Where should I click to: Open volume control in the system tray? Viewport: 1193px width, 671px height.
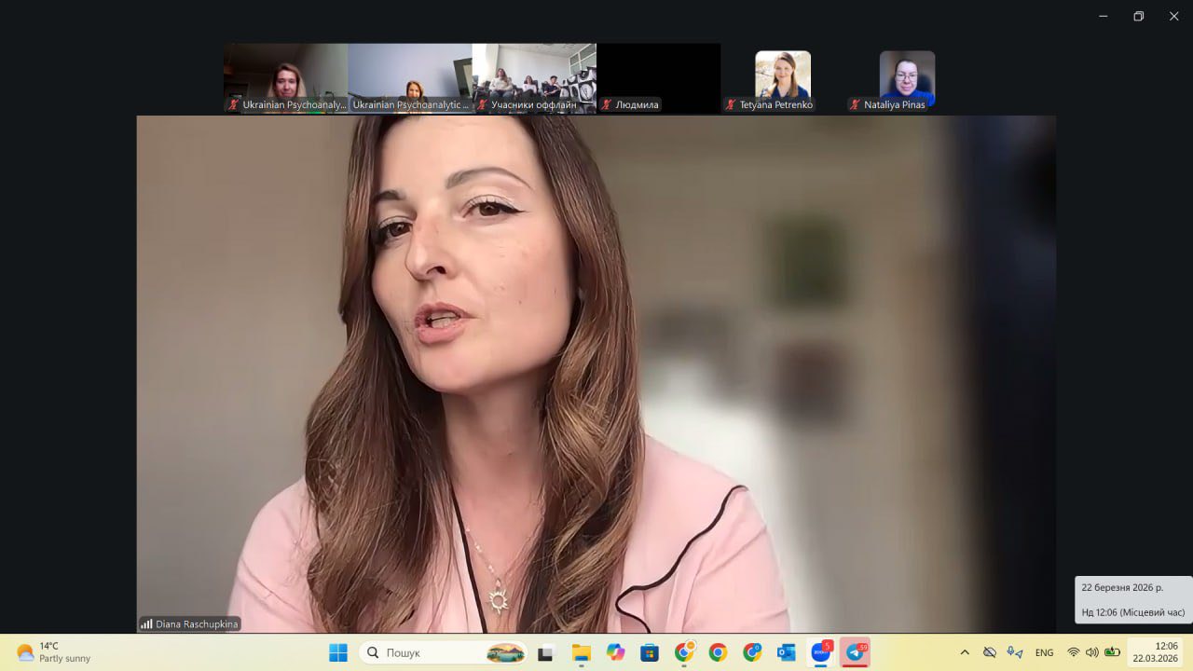click(1091, 652)
